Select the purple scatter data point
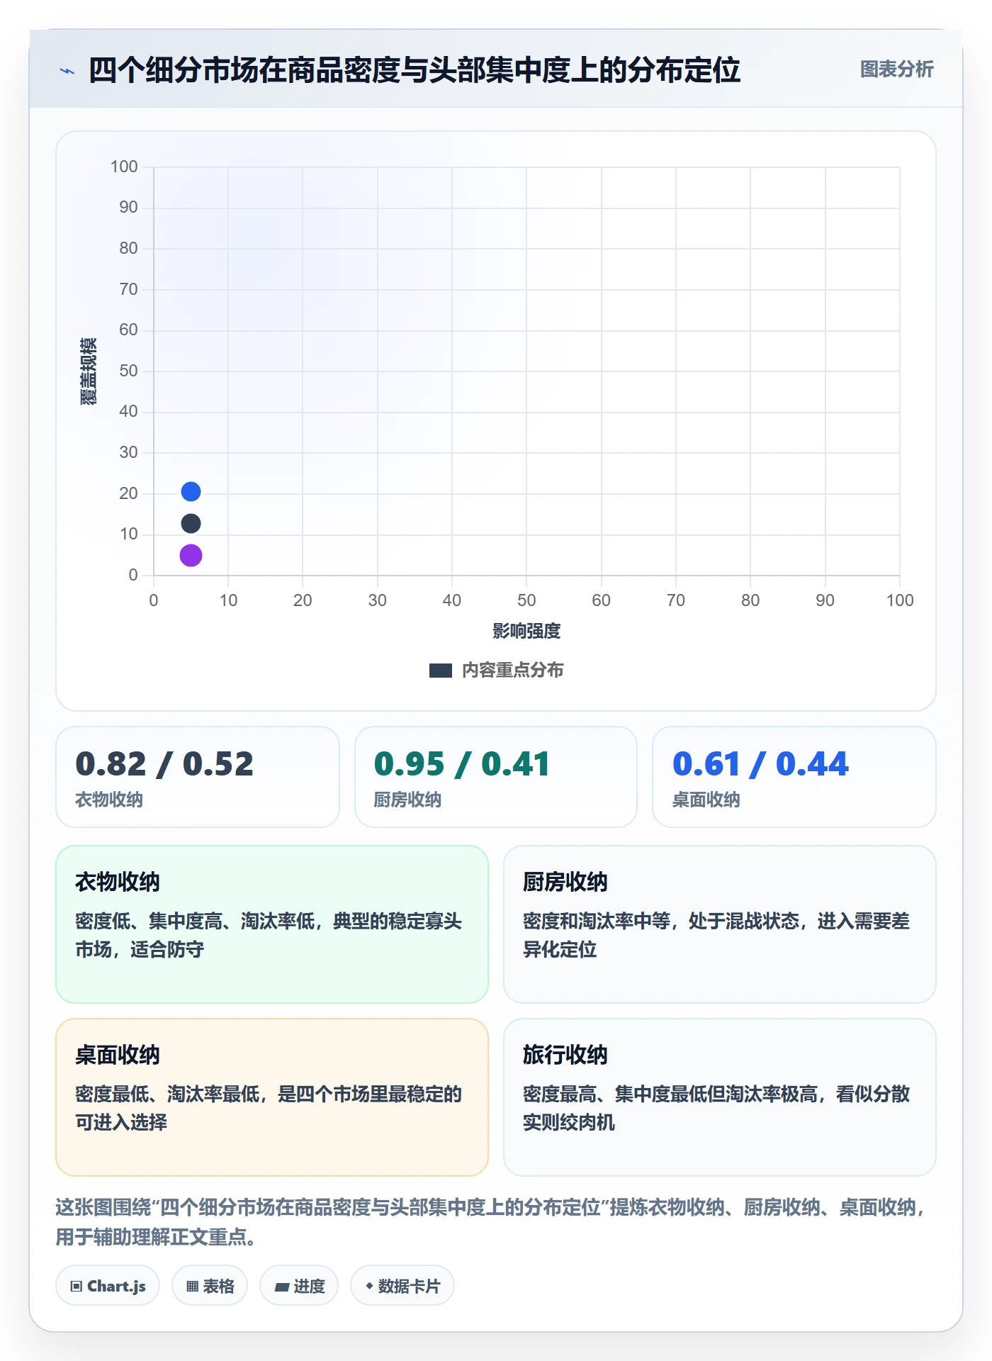The height and width of the screenshot is (1361, 992). point(191,555)
